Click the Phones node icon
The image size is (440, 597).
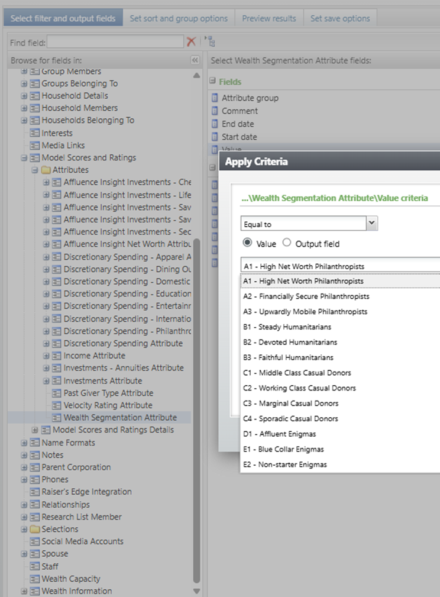(x=35, y=480)
